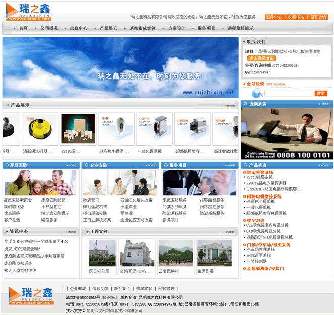Screen dimensions: 334x315
Task: Click the magnifier search icon
Action: (x=257, y=93)
